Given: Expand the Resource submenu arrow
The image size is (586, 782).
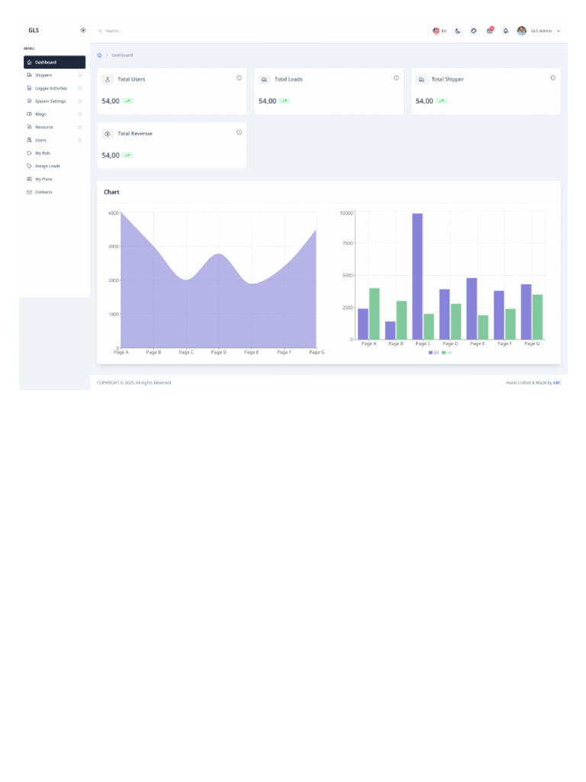Looking at the screenshot, I should [79, 128].
